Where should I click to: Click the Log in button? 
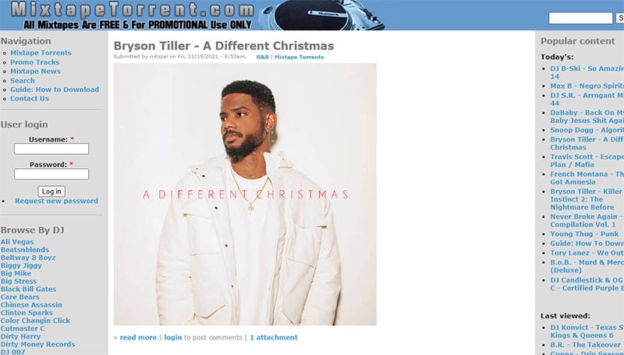(x=51, y=192)
